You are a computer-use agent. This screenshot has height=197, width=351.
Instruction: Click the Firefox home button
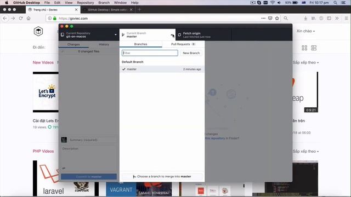(x=29, y=18)
